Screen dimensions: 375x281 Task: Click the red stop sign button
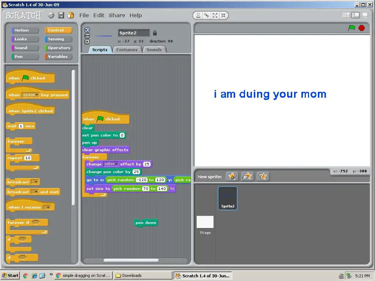tap(361, 28)
